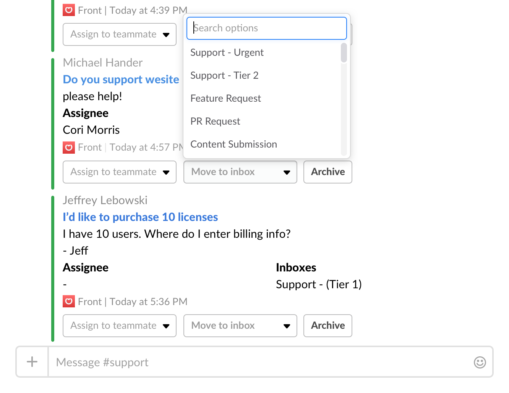Click the Front icon on Jeffrey Lebowski's message
Screen dimensions: 509x393
point(69,301)
